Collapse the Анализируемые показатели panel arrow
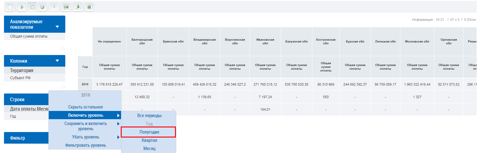 pos(57,27)
